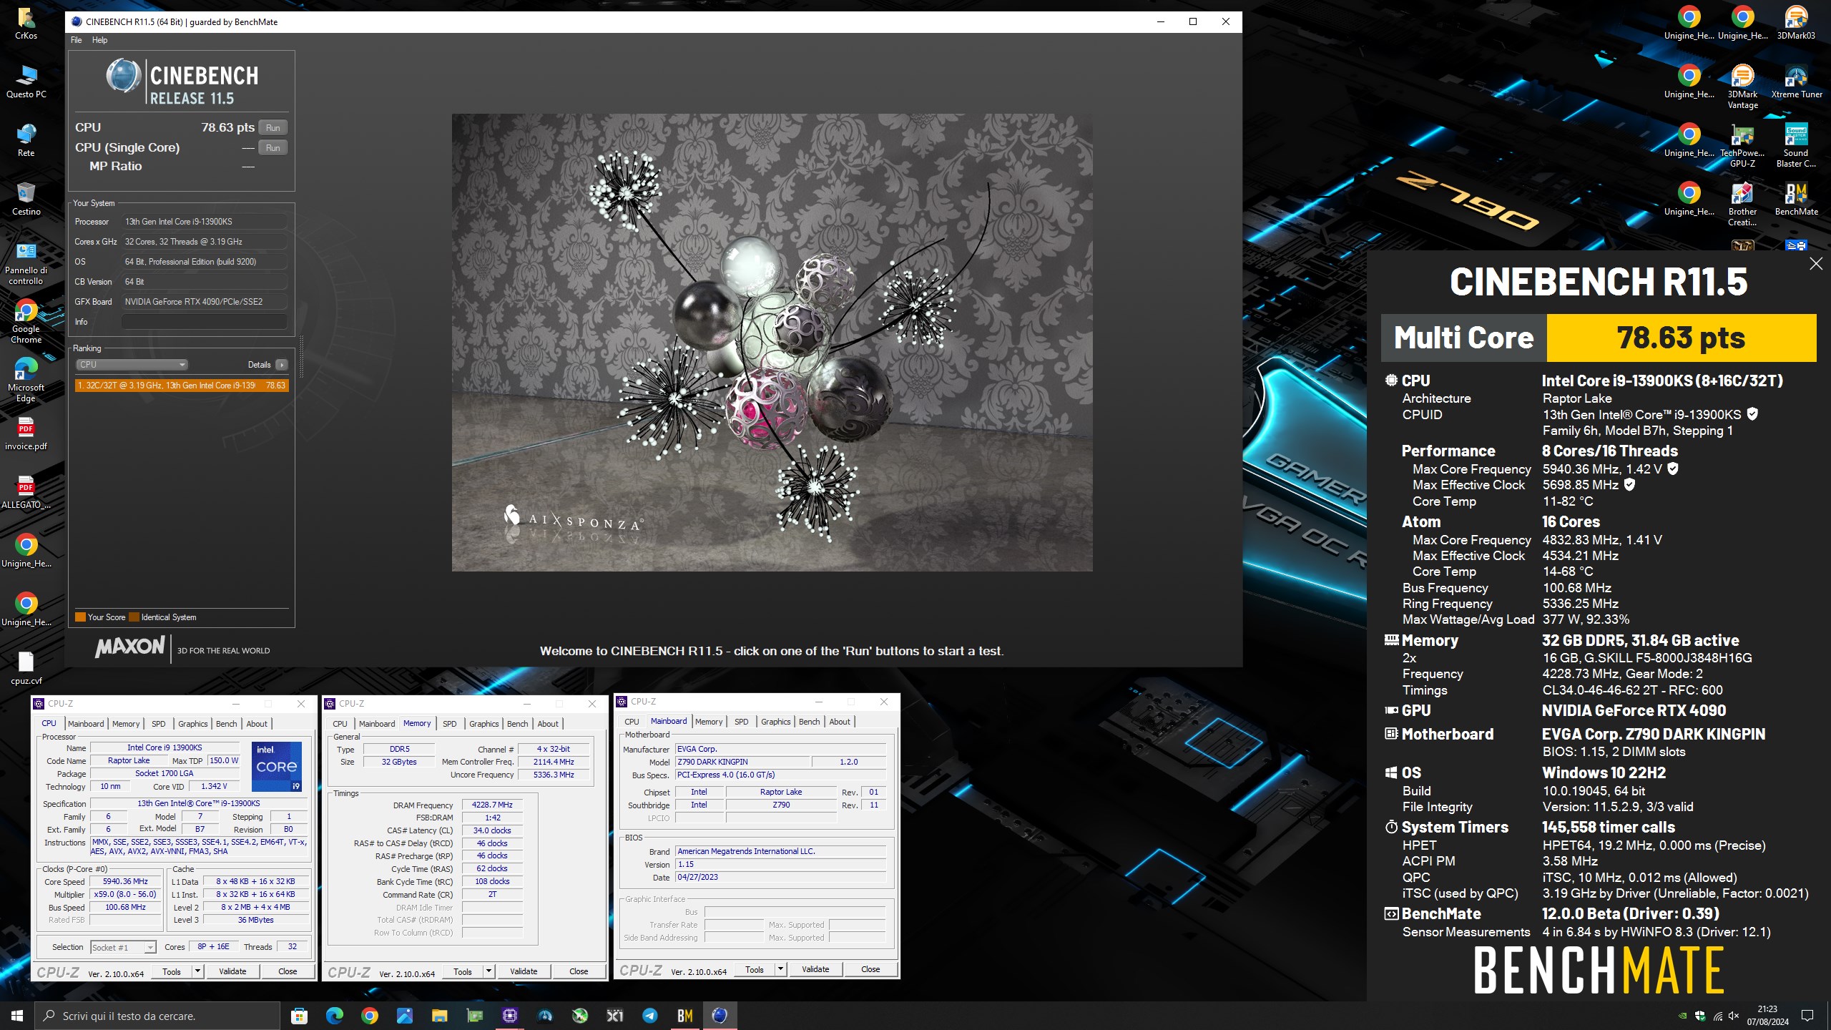Screen dimensions: 1831x1030
Task: Open the File menu in Cinebench
Action: tap(76, 40)
